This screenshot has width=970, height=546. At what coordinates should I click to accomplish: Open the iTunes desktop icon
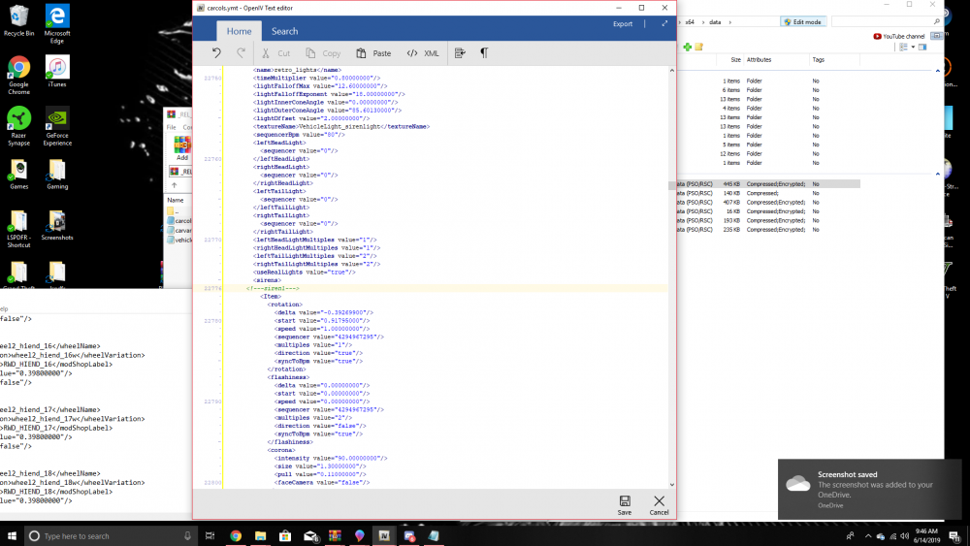pos(57,71)
